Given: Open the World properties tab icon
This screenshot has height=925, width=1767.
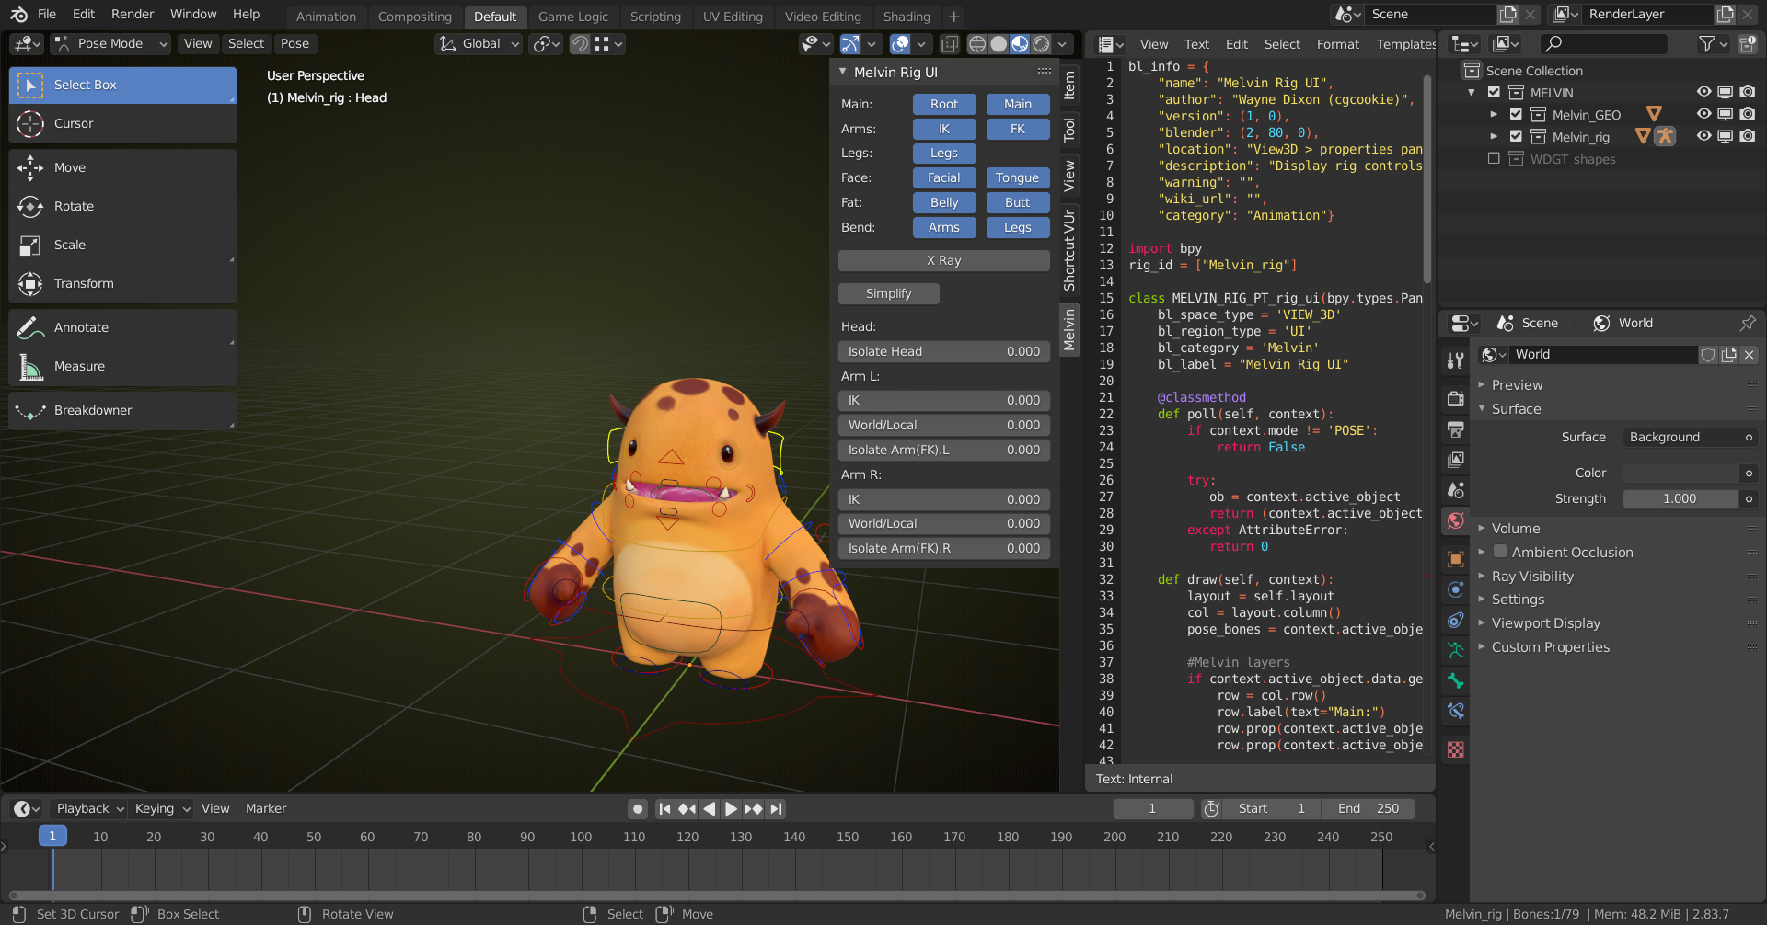Looking at the screenshot, I should (1455, 520).
